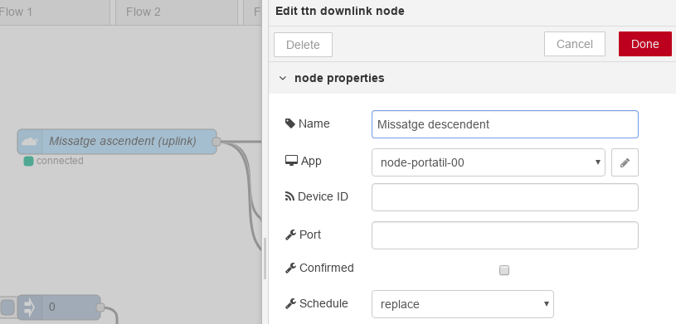Open the App dropdown node-portatil-00
The height and width of the screenshot is (324, 676).
click(x=489, y=162)
